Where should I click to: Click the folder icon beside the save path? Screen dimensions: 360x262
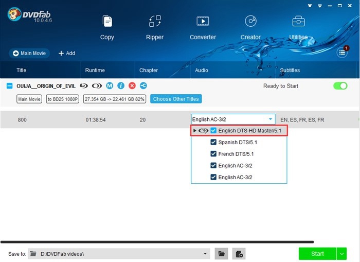[x=221, y=253]
